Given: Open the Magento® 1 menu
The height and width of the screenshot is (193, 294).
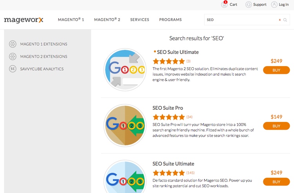Looking at the screenshot, I should click(x=71, y=20).
